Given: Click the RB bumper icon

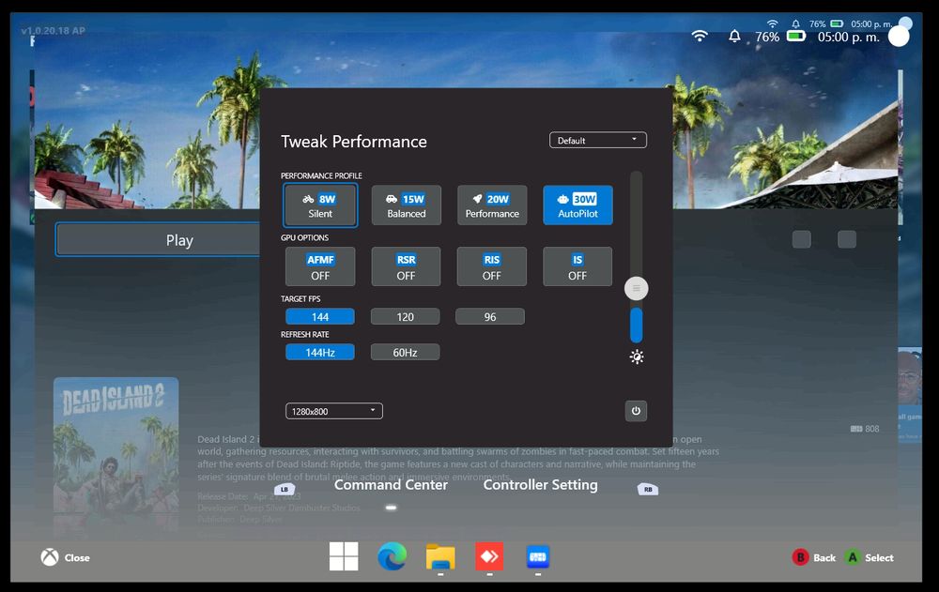Looking at the screenshot, I should click(x=648, y=489).
